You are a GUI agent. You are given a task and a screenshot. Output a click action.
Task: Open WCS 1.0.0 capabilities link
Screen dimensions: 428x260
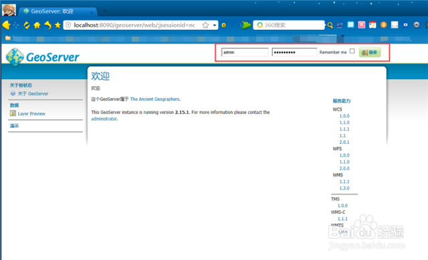point(344,116)
